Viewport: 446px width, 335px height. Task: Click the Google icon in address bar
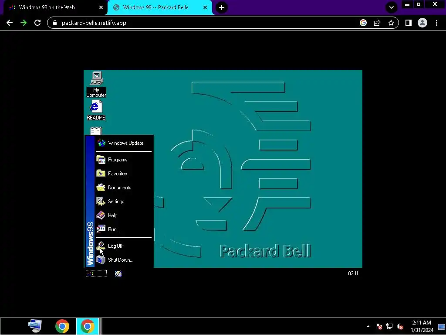pos(363,23)
